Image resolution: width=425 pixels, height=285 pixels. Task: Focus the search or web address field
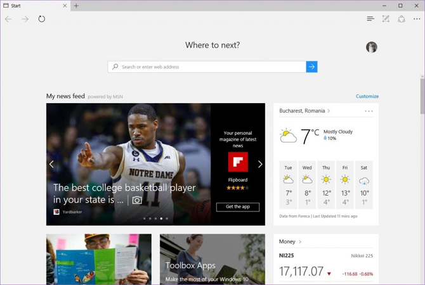(x=207, y=67)
